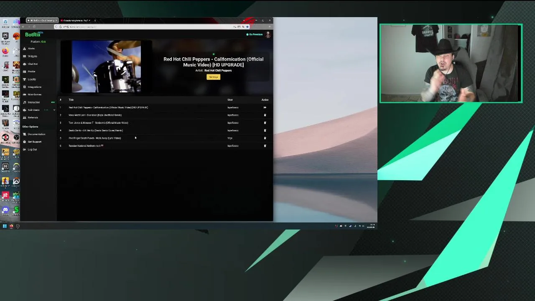Screen dimensions: 535x301
Task: Open the Windows Start menu
Action: (x=5, y=226)
